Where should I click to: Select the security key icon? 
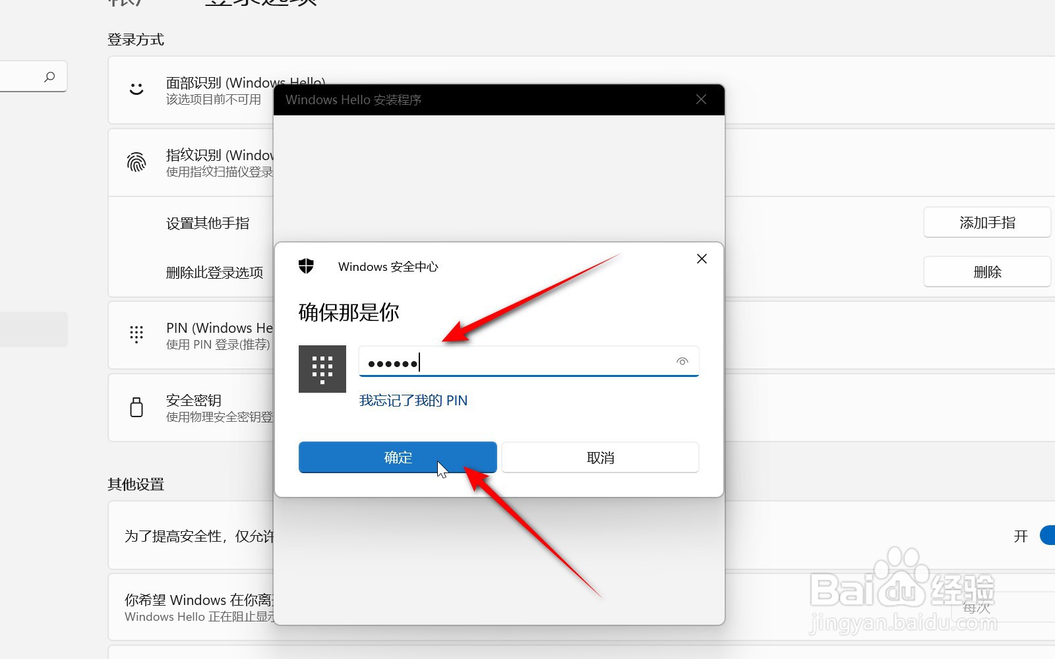136,407
